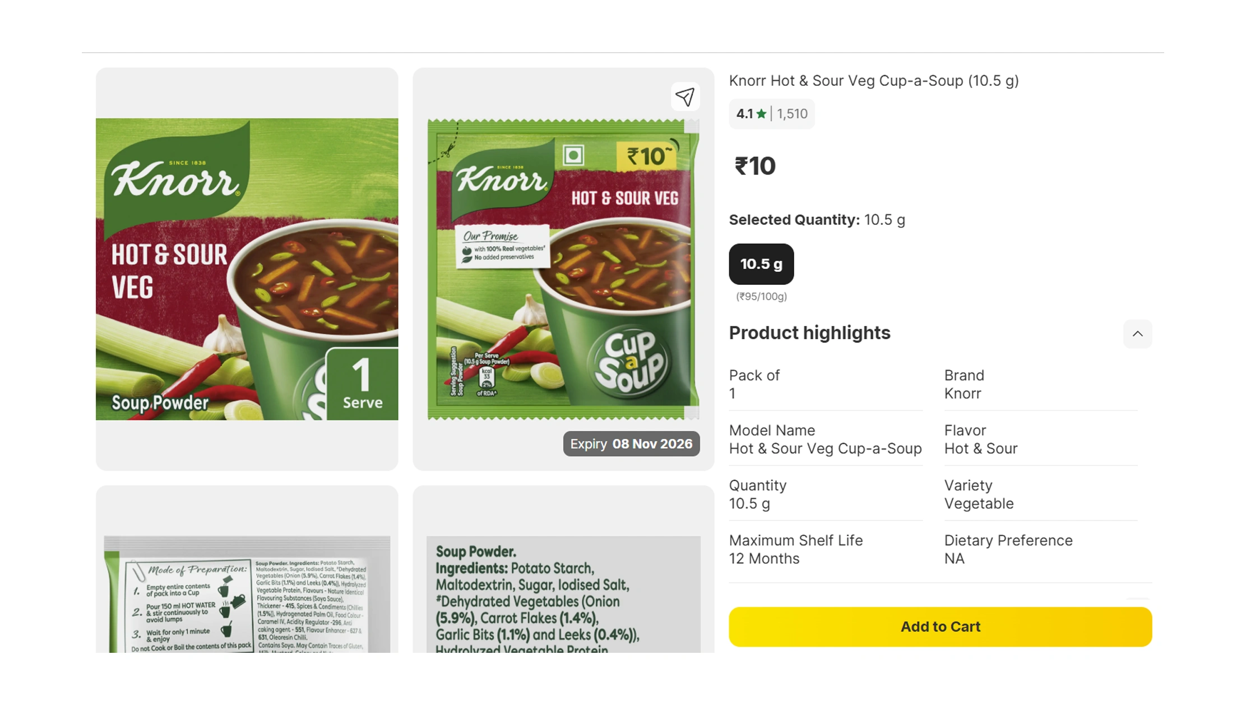This screenshot has width=1246, height=705.
Task: Open the 4.1 star rating badge
Action: pos(771,114)
